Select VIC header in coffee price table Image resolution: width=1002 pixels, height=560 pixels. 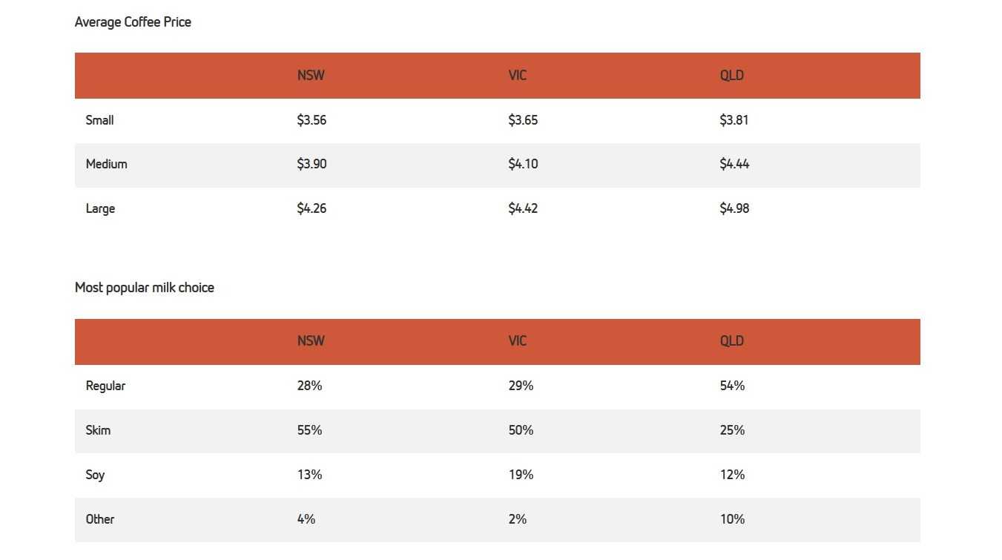[518, 76]
